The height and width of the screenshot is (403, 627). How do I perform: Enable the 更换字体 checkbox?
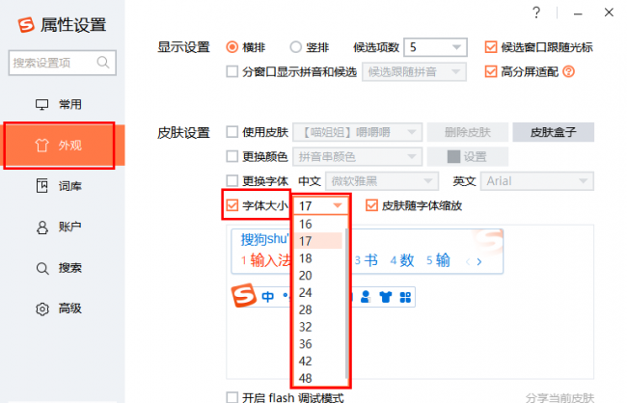[232, 180]
